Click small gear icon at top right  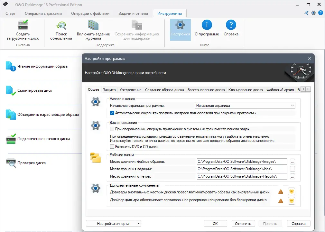[x=313, y=13]
